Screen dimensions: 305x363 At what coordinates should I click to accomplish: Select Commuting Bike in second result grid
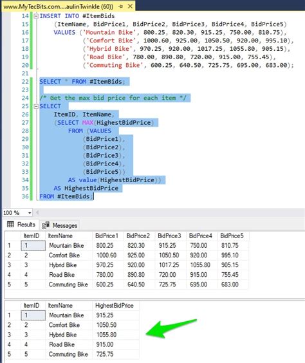(69, 354)
